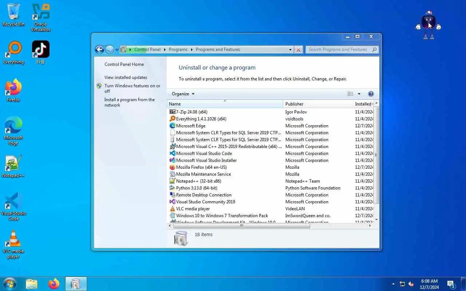Expand the view options dropdown arrow
Screen dimensions: 466x291
[x=359, y=94]
